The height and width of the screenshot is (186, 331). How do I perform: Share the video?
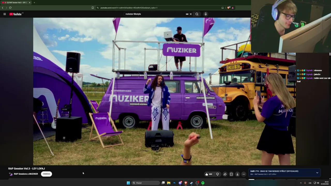click(x=225, y=174)
